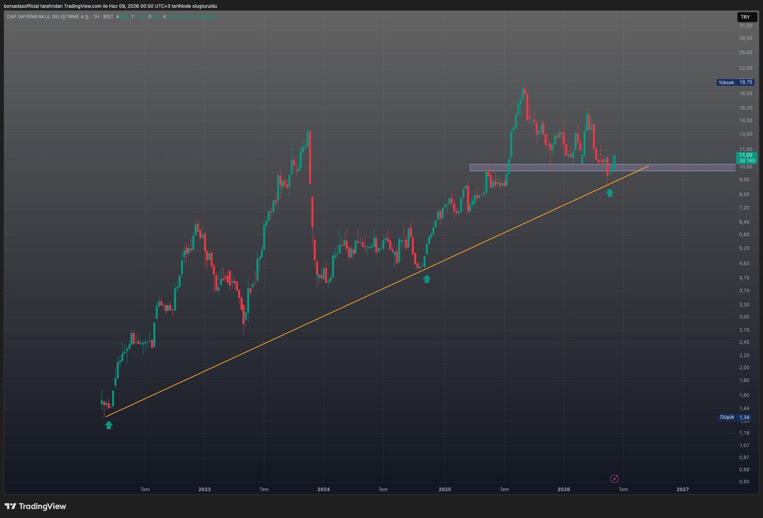Click the borsadasofficial snapshot caption text
Screen dimensions: 763x518
[111, 6]
